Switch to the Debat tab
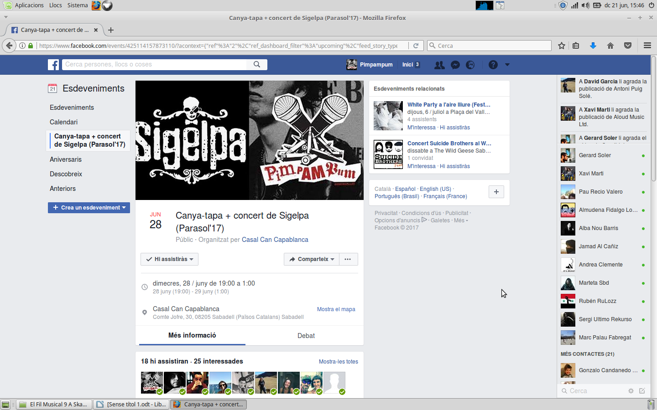 [x=306, y=336]
